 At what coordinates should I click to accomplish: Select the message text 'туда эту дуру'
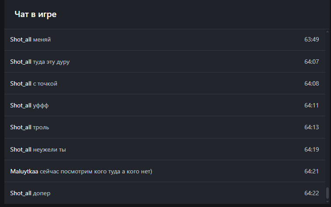click(x=51, y=62)
